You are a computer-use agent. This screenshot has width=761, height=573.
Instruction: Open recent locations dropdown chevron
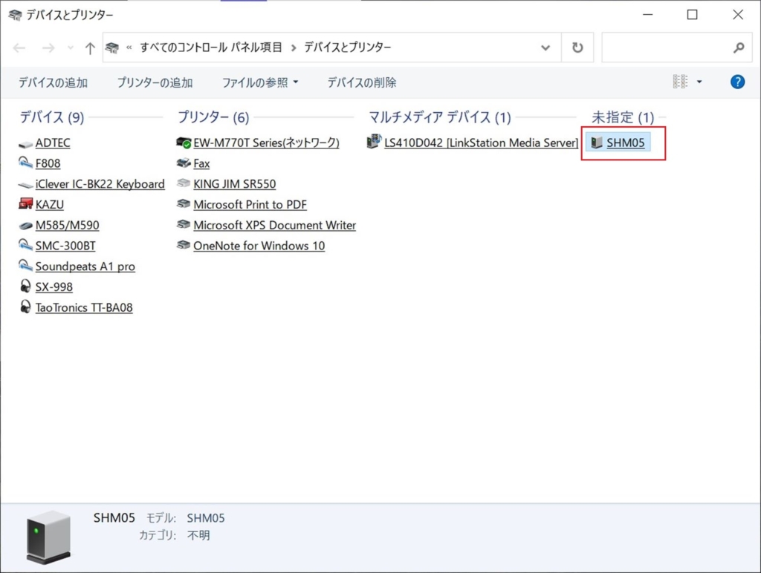(x=71, y=48)
